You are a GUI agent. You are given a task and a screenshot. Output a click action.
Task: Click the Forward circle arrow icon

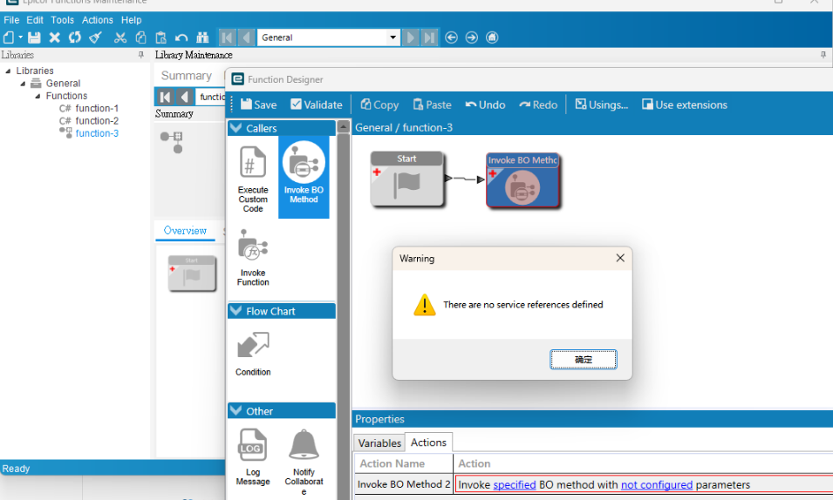pos(471,37)
